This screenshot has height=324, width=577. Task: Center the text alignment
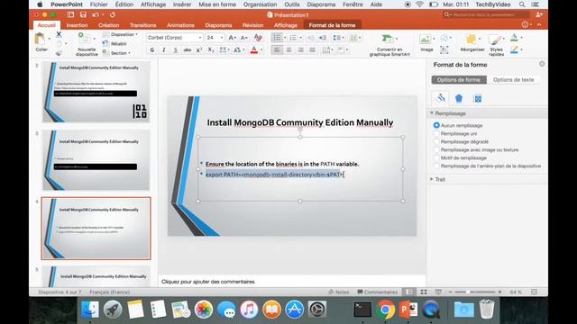pos(288,50)
